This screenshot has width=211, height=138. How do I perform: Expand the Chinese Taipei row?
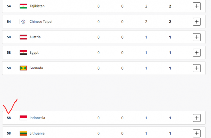pos(197,22)
